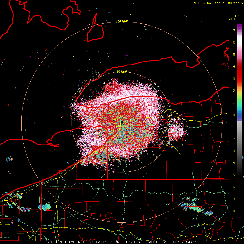Click the 2 value on the color scale

click(234, 91)
